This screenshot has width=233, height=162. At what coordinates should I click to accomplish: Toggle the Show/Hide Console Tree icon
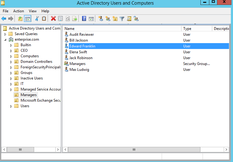tap(28, 19)
